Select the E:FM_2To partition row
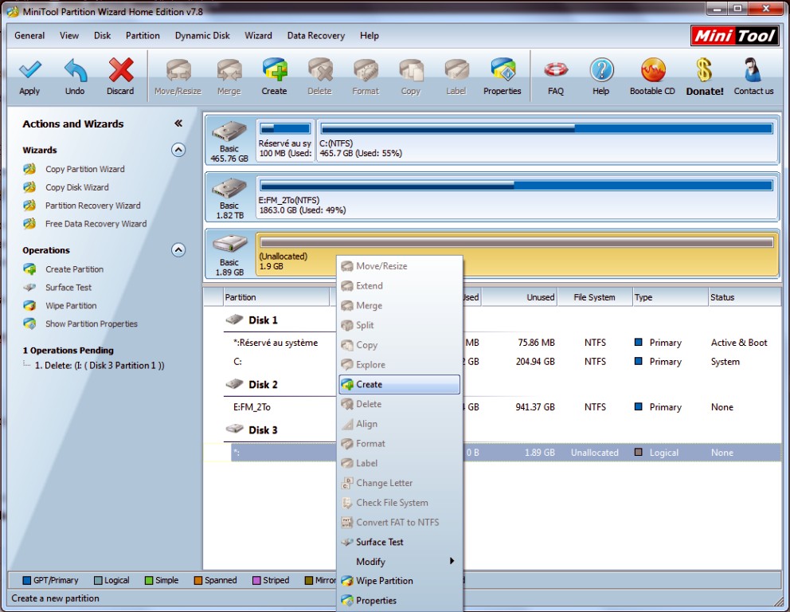Image resolution: width=790 pixels, height=612 pixels. pyautogui.click(x=252, y=407)
